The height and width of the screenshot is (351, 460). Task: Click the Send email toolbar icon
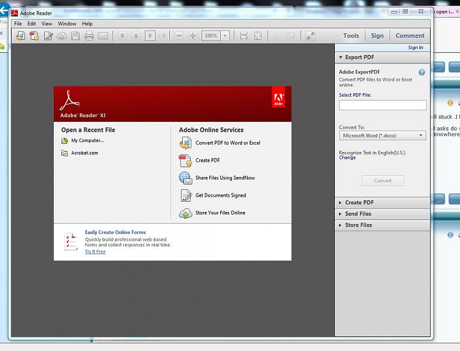tap(103, 36)
